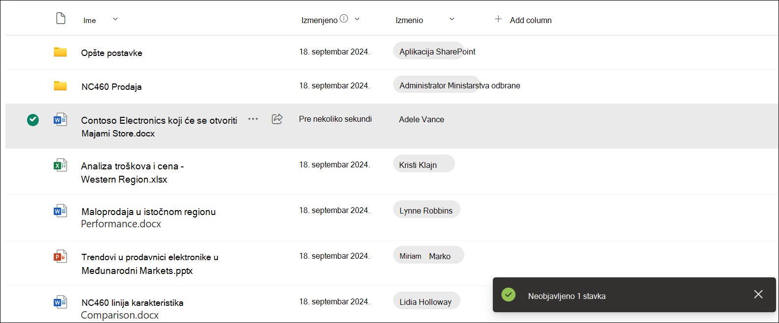Open the NC460 Prodaja folder icon
779x323 pixels.
pyautogui.click(x=60, y=86)
